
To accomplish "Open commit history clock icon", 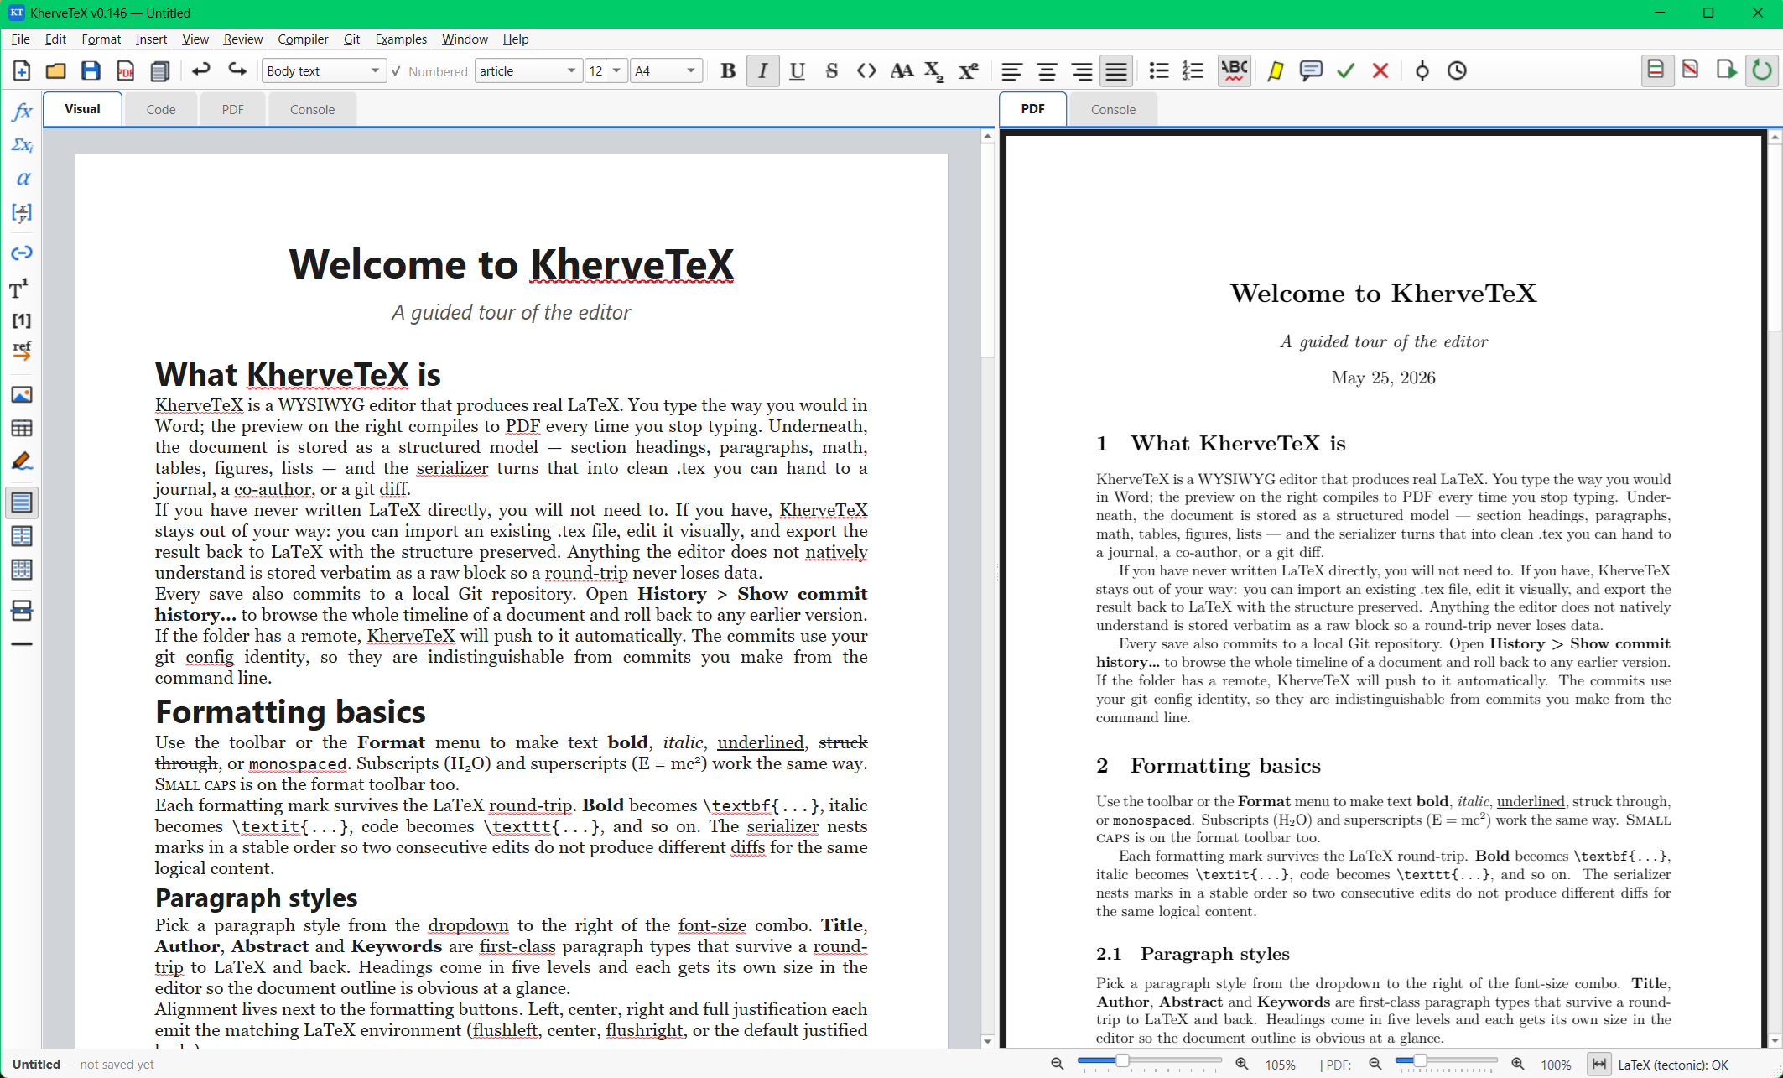I will pos(1458,71).
